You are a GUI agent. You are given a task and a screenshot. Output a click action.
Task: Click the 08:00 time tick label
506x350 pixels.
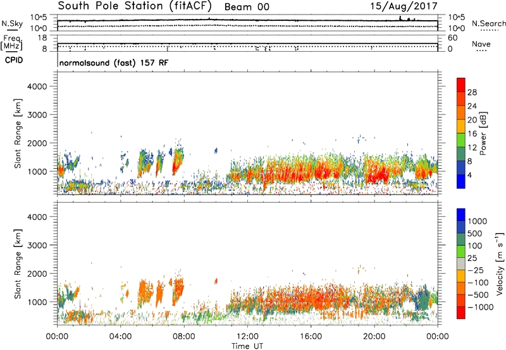[x=184, y=337]
